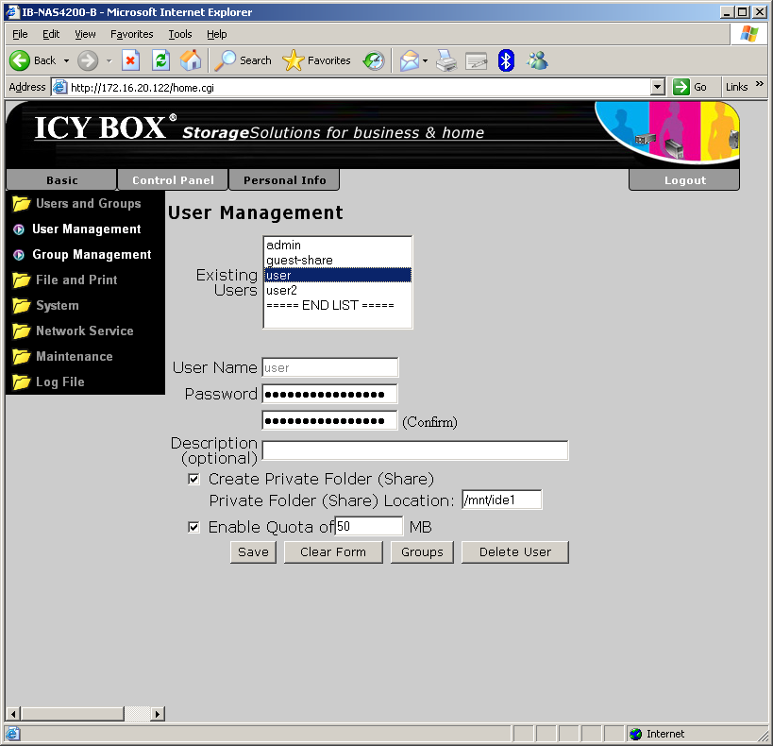The image size is (773, 746).
Task: Click the Internet zone globe icon
Action: click(636, 734)
